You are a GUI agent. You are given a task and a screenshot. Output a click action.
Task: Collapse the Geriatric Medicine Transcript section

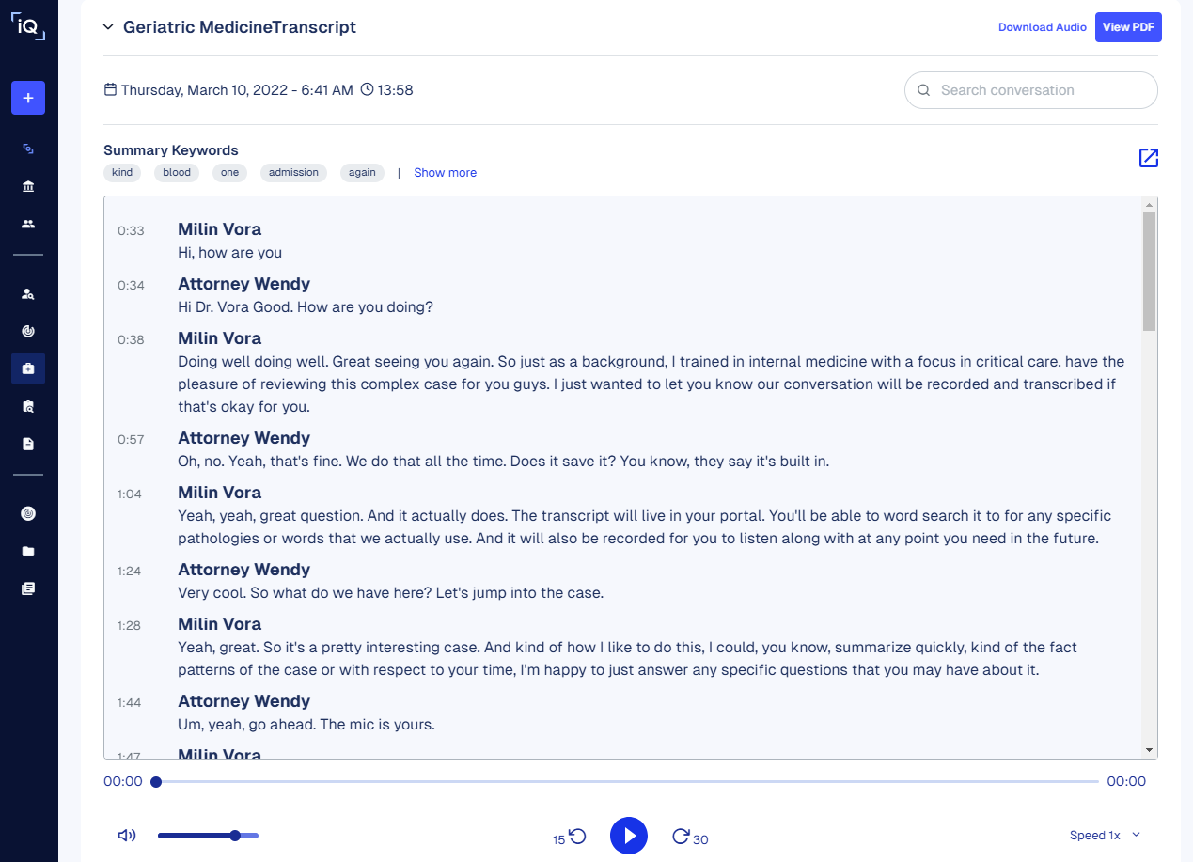108,27
